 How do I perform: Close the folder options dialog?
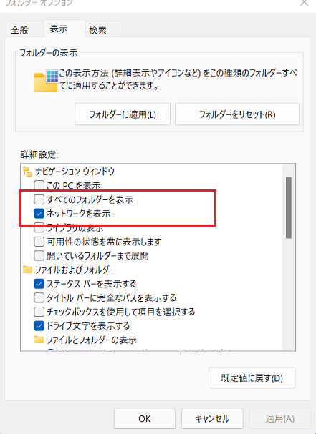pyautogui.click(x=305, y=3)
